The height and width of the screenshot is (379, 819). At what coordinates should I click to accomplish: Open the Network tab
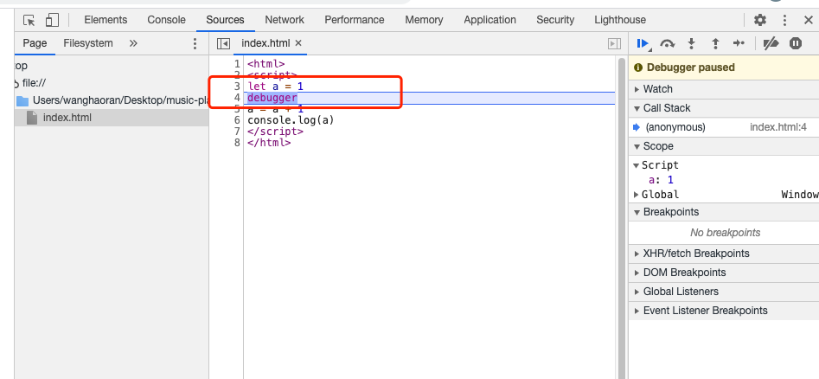tap(285, 21)
